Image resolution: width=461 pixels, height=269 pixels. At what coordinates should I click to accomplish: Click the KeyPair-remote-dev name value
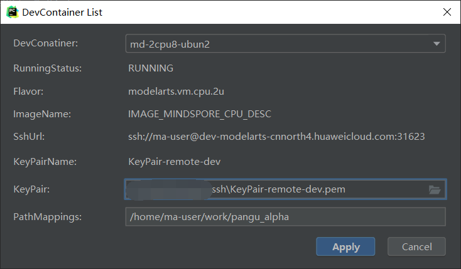(x=175, y=162)
